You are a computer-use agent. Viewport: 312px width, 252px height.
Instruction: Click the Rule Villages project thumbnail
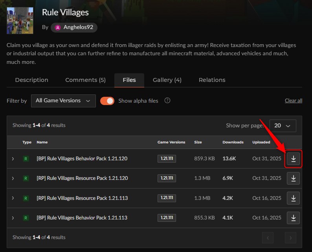20,21
